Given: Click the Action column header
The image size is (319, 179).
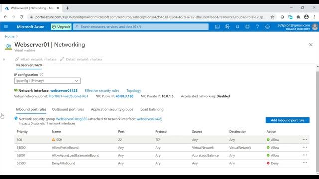Looking at the screenshot, I should pyautogui.click(x=271, y=131).
